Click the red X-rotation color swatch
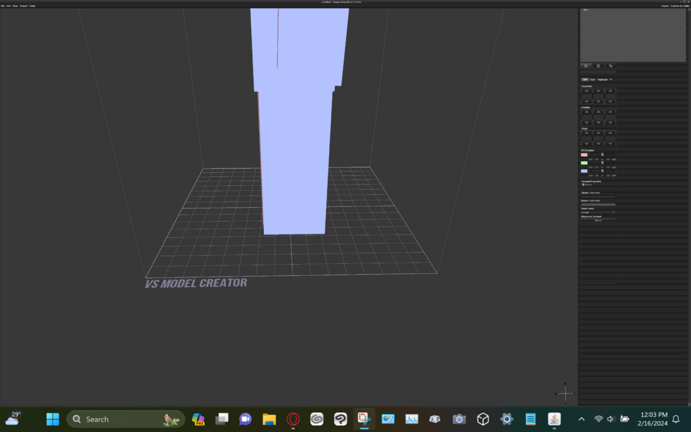The image size is (691, 432). click(x=584, y=155)
